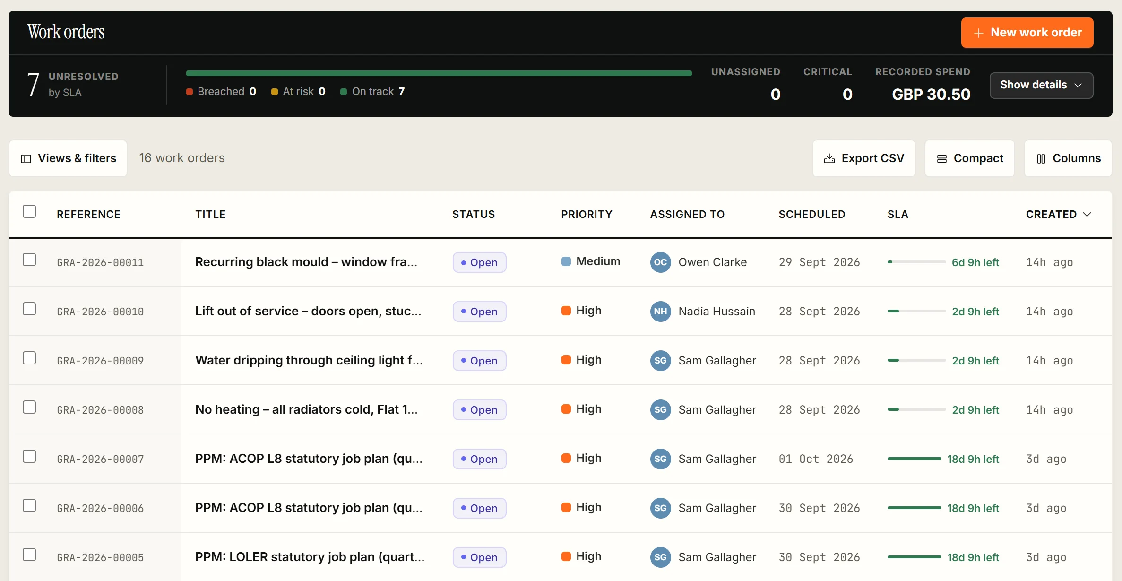Viewport: 1122px width, 581px height.
Task: Open Views & filters panel
Action: point(68,158)
